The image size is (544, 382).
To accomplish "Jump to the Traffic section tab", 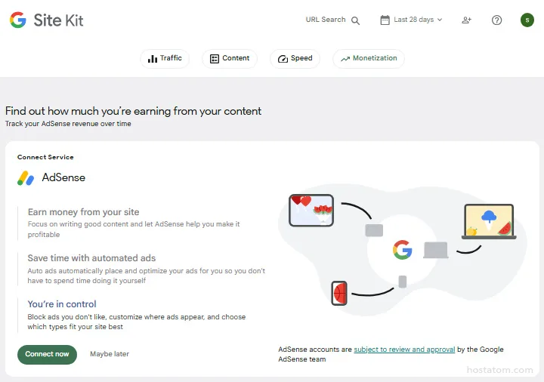I will [165, 58].
